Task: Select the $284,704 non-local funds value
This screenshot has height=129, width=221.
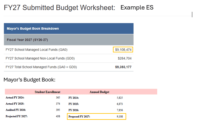Action: coord(125,58)
